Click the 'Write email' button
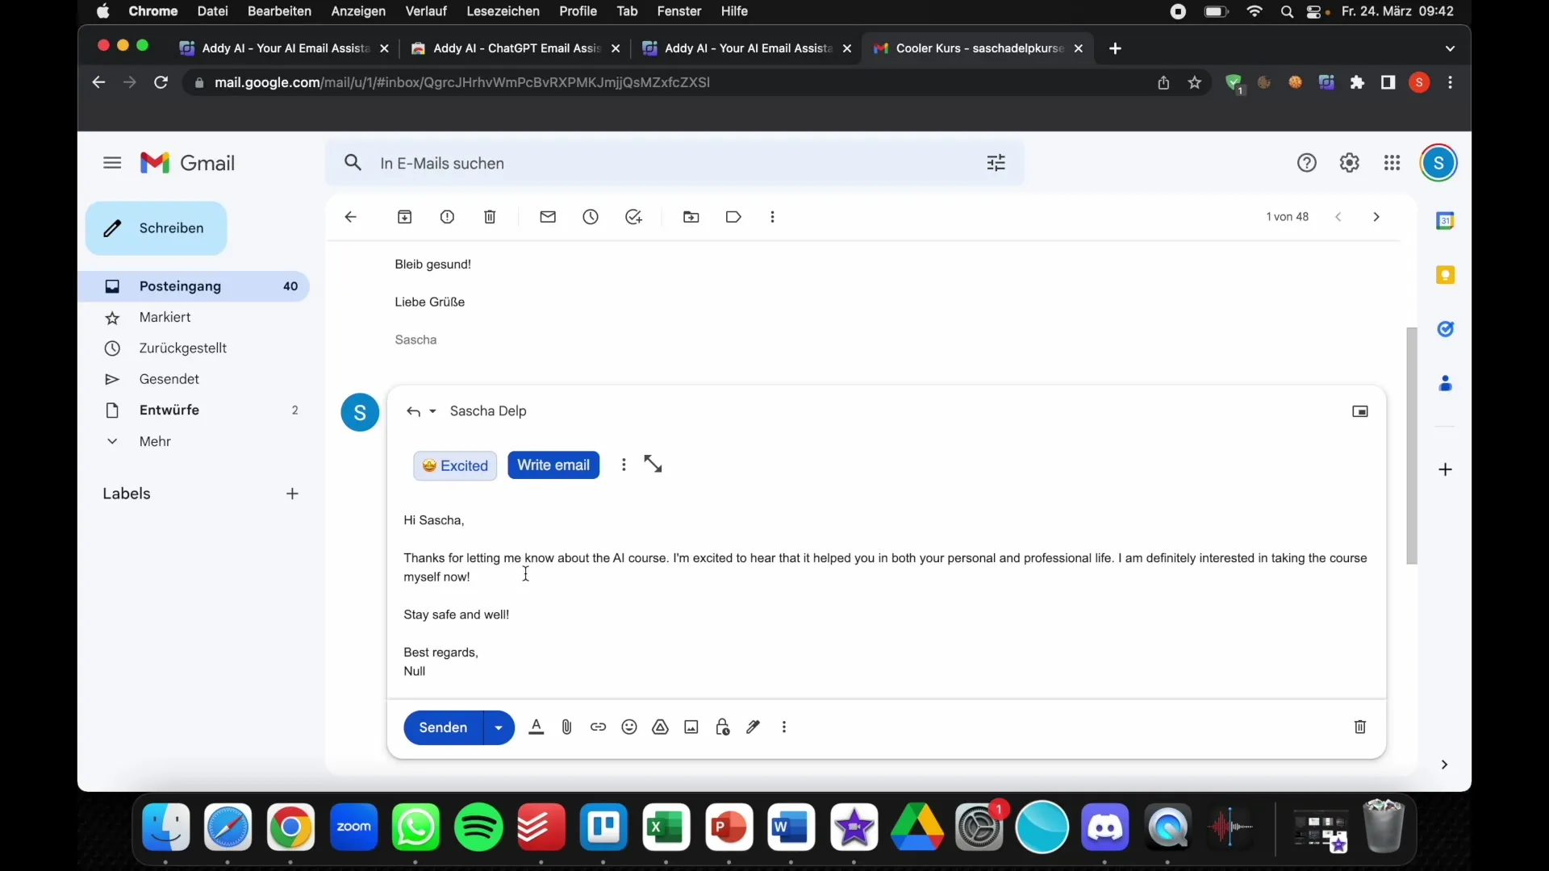 tap(552, 465)
